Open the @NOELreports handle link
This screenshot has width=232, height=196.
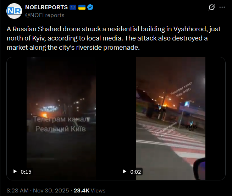pyautogui.click(x=45, y=15)
